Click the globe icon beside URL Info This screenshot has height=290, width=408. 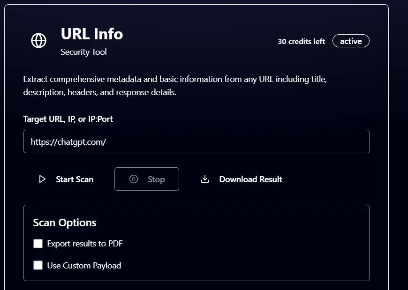38,41
